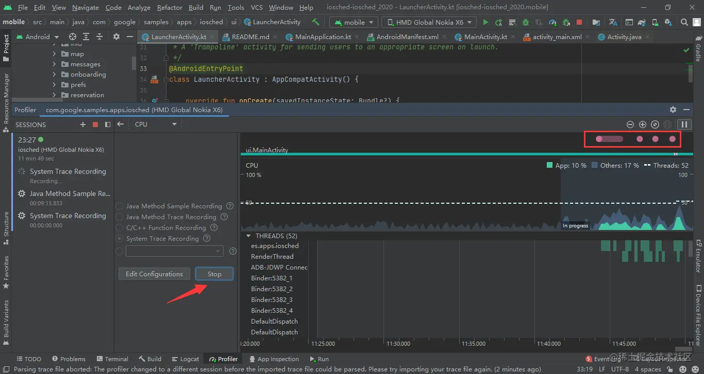Screen dimensions: 704x374
Task: Switch to MainActivity.kt editor tab
Action: pos(485,37)
